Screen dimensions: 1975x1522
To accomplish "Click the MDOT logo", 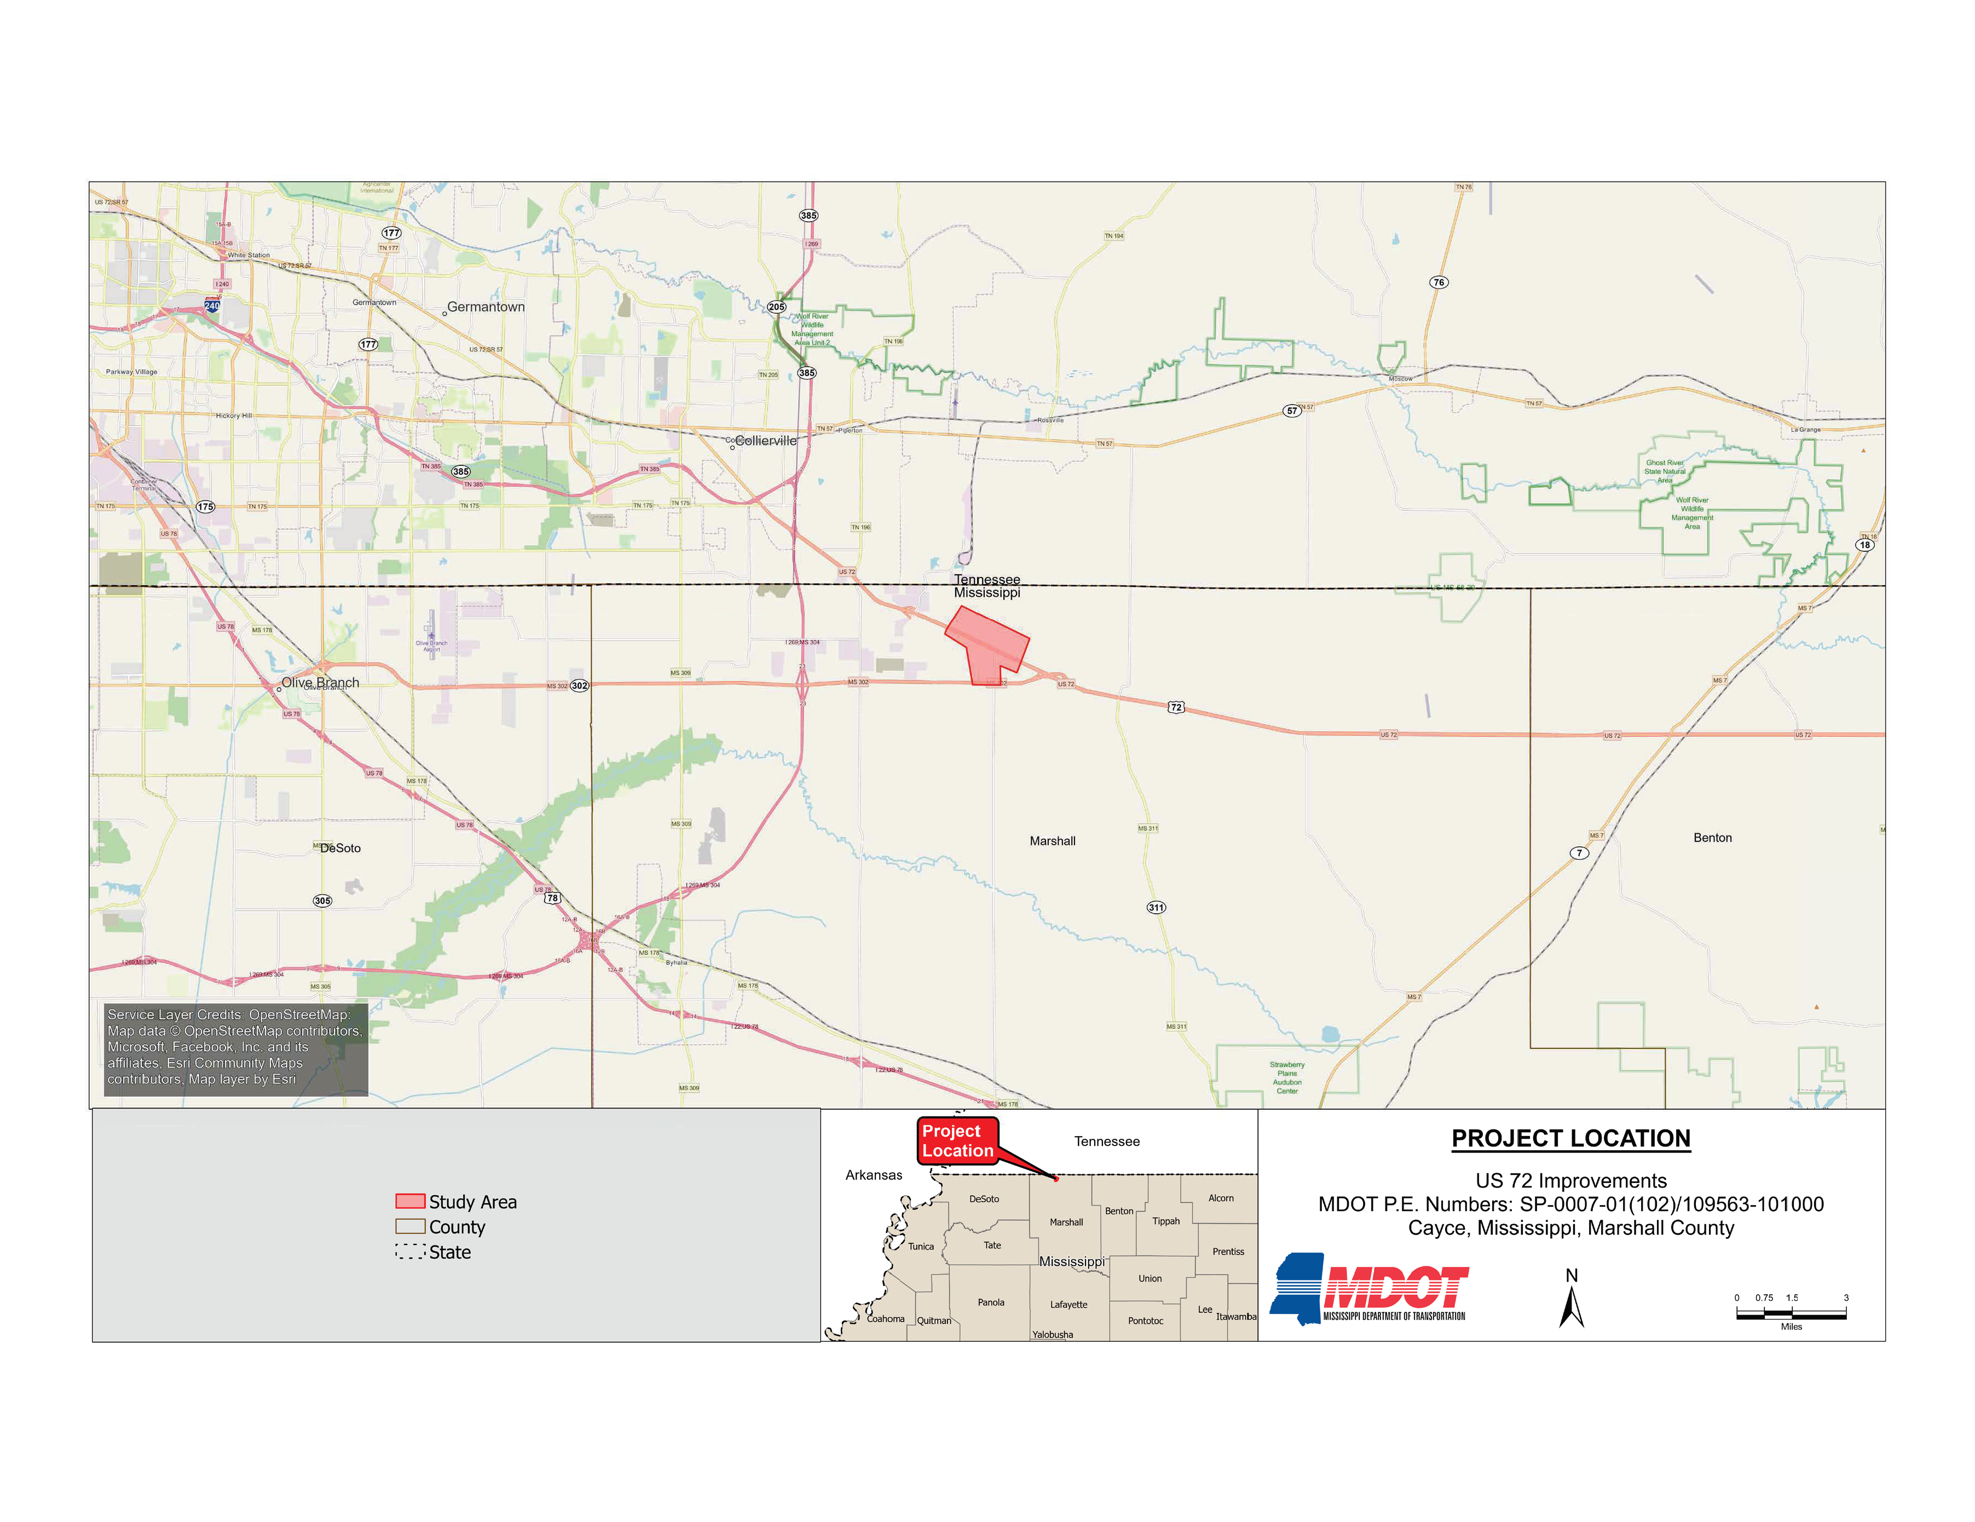I will point(1371,1288).
